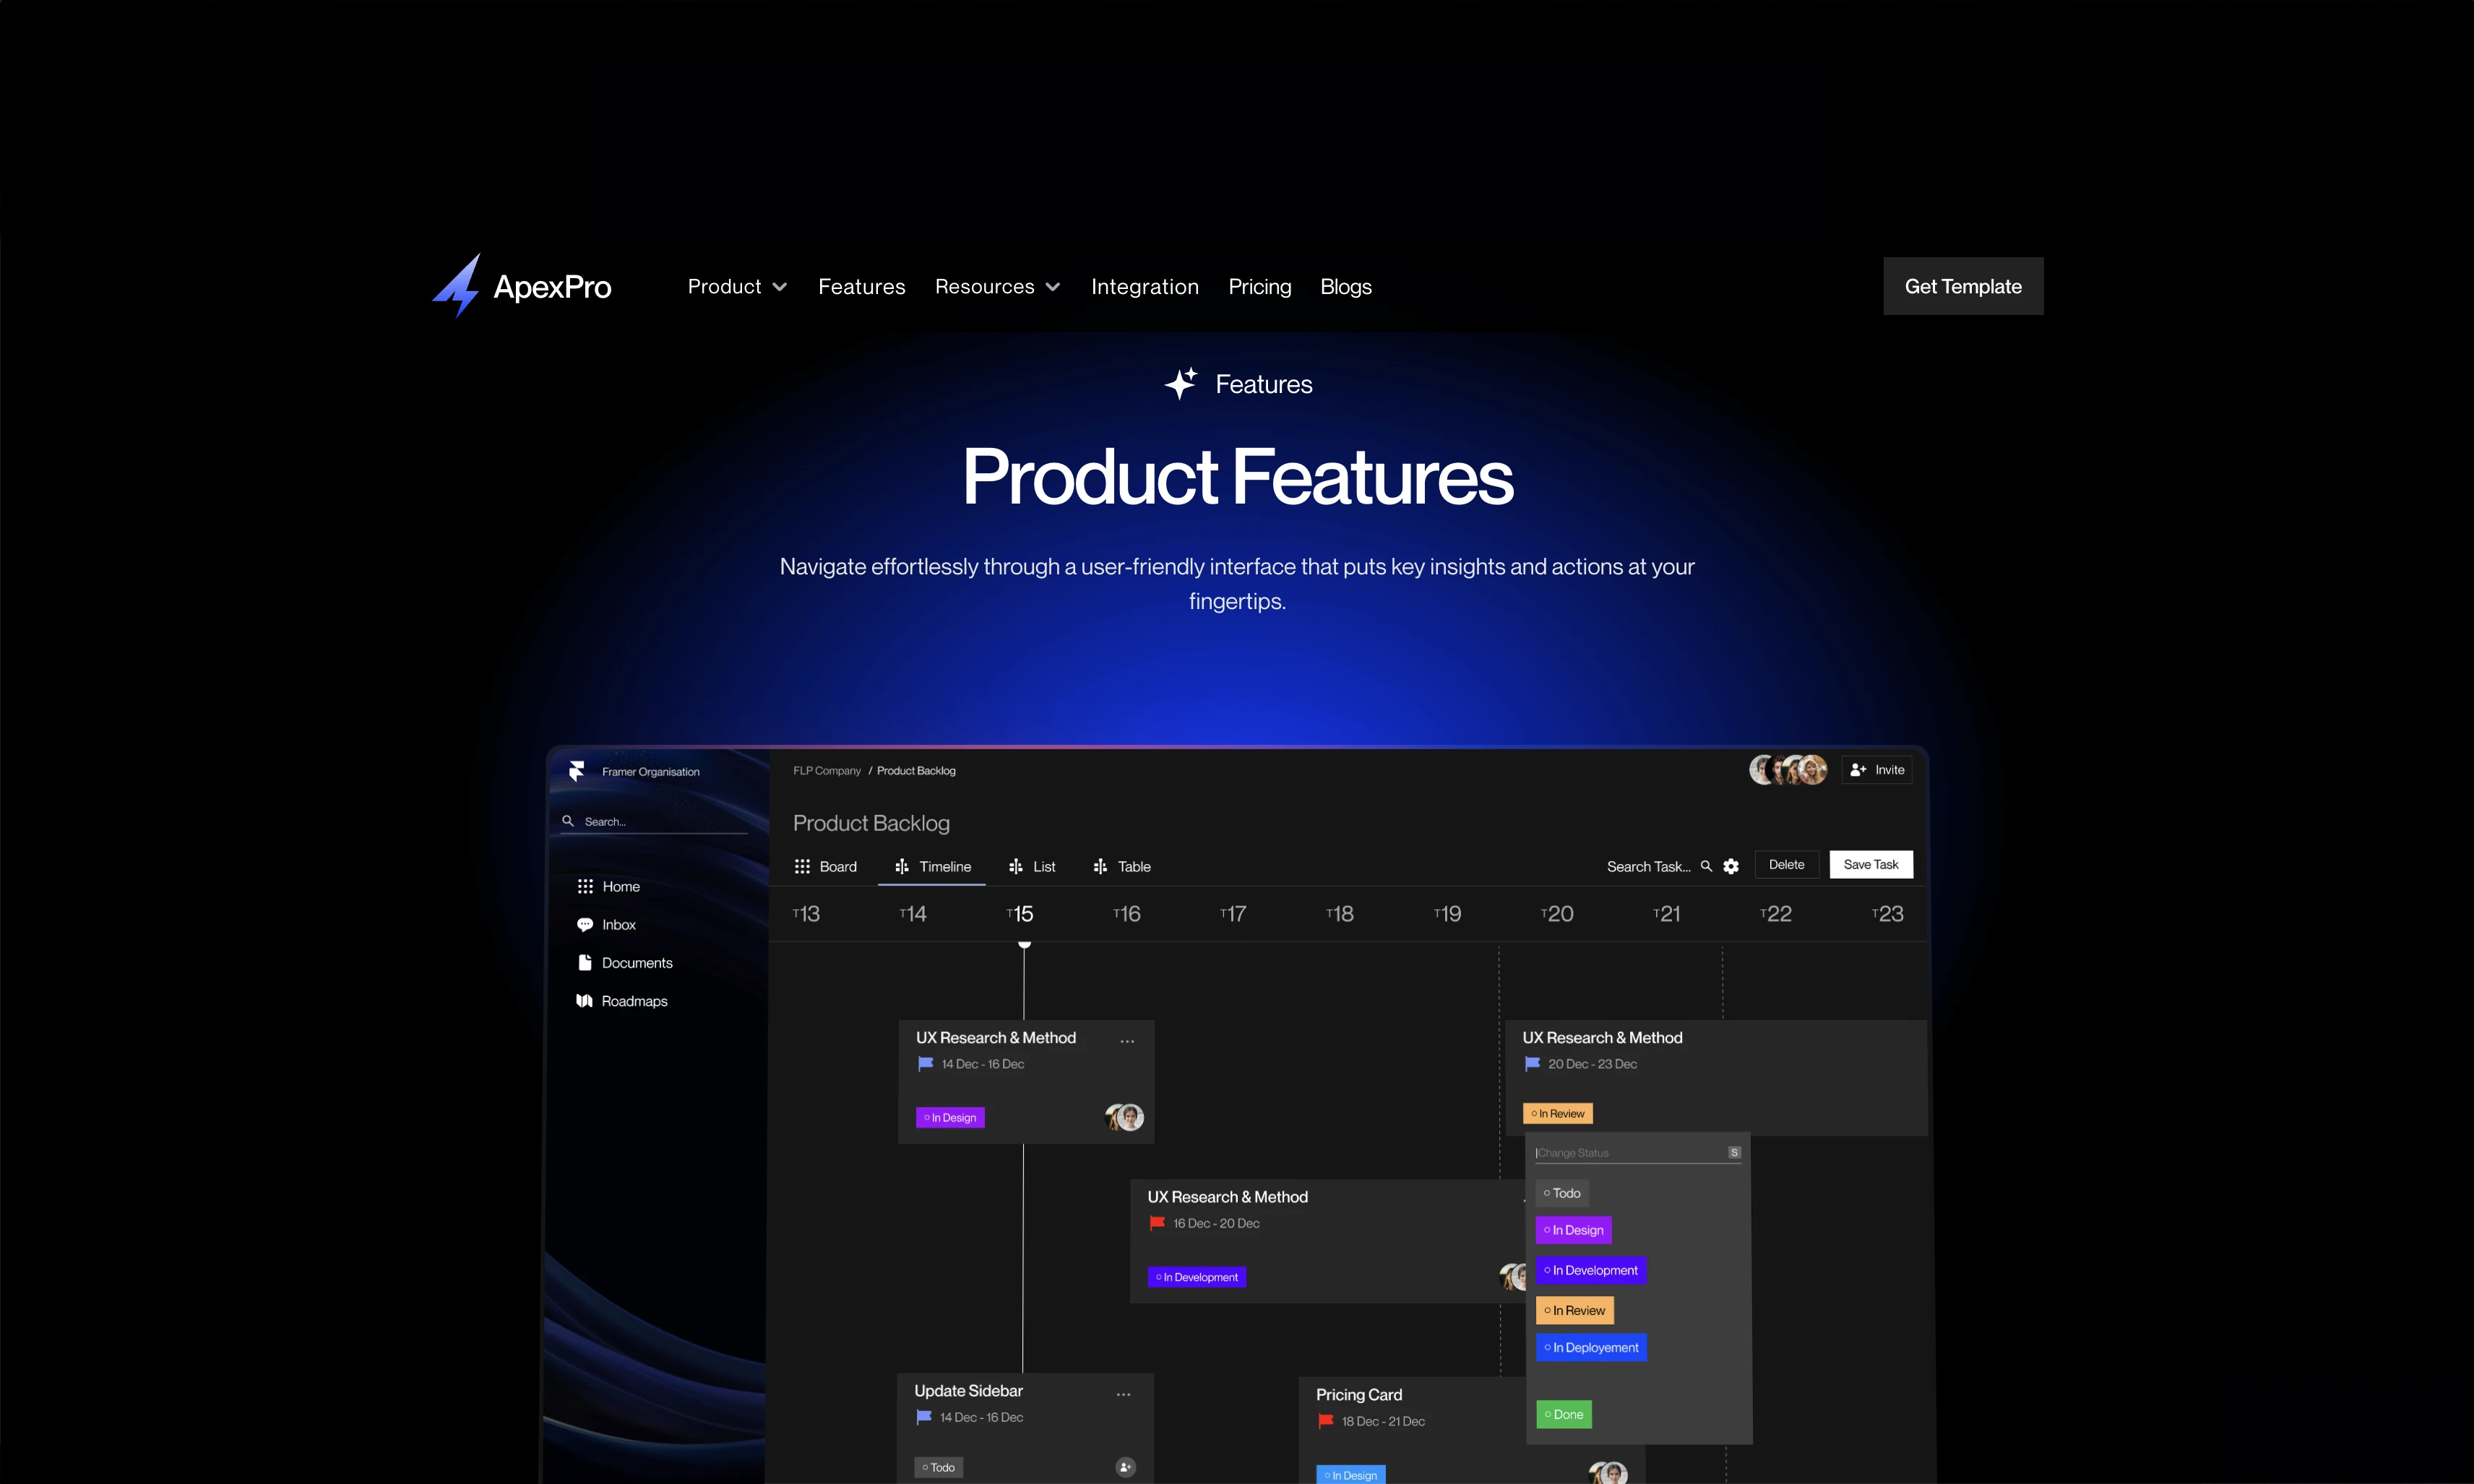Click the Invite button
Screen dimensions: 2474x1484
coord(1877,770)
